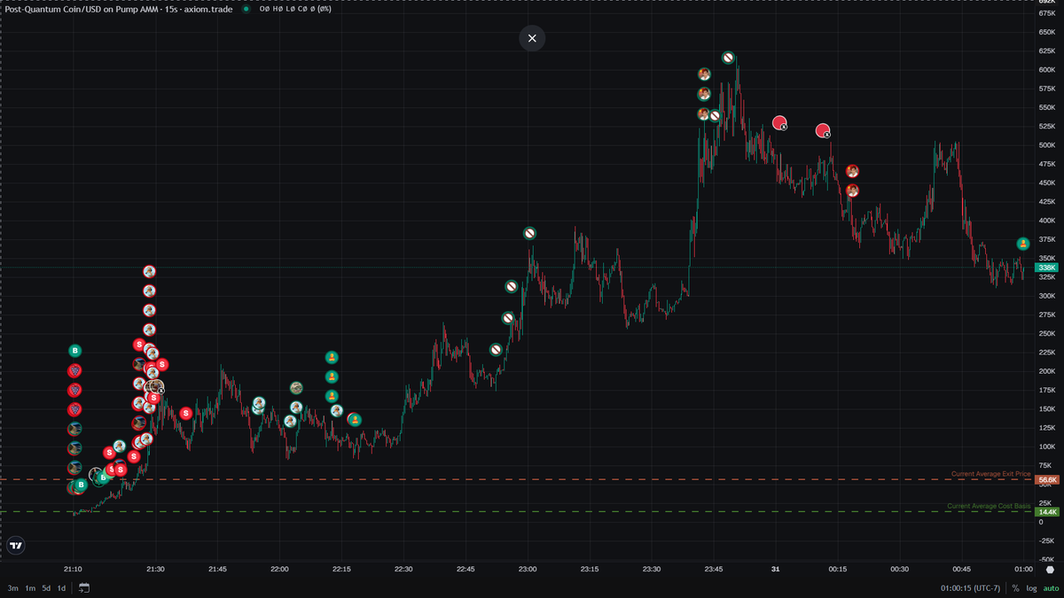Click the Current Average Cost Basis line label
This screenshot has height=598, width=1064.
click(x=989, y=506)
